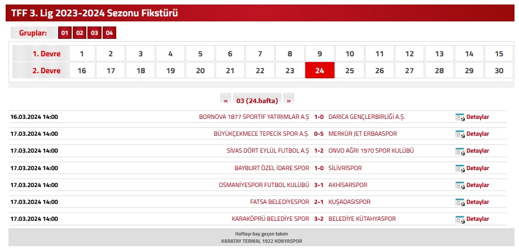
Task: Open week 10 fixtures
Action: pos(350,54)
